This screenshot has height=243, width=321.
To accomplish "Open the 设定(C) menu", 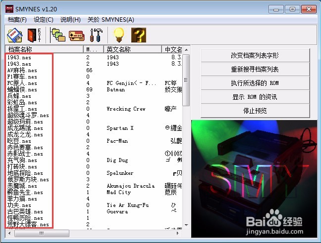I will [44, 20].
